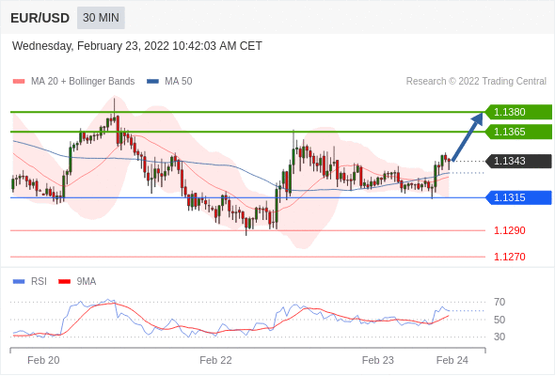Click the Feb 20 date axis label
The width and height of the screenshot is (555, 376).
click(43, 360)
